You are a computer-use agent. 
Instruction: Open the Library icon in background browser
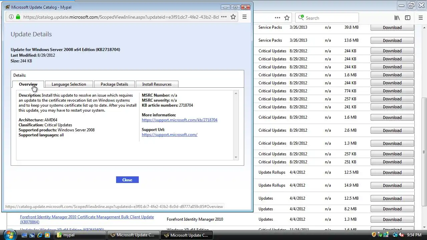tap(397, 18)
